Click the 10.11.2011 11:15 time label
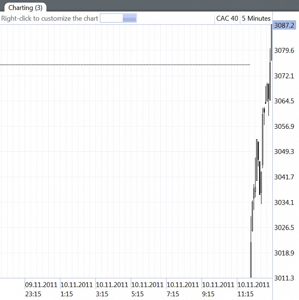 [254, 289]
